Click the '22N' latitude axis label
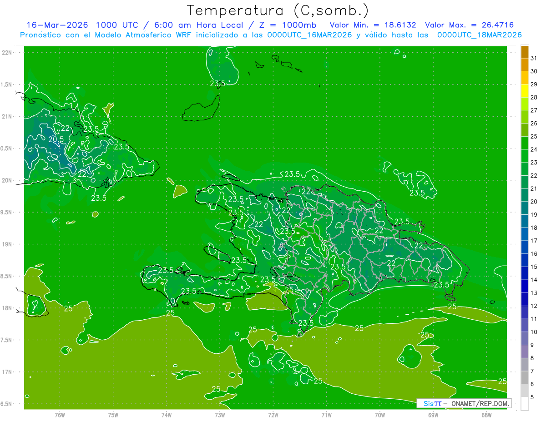This screenshot has width=546, height=421. (8, 53)
